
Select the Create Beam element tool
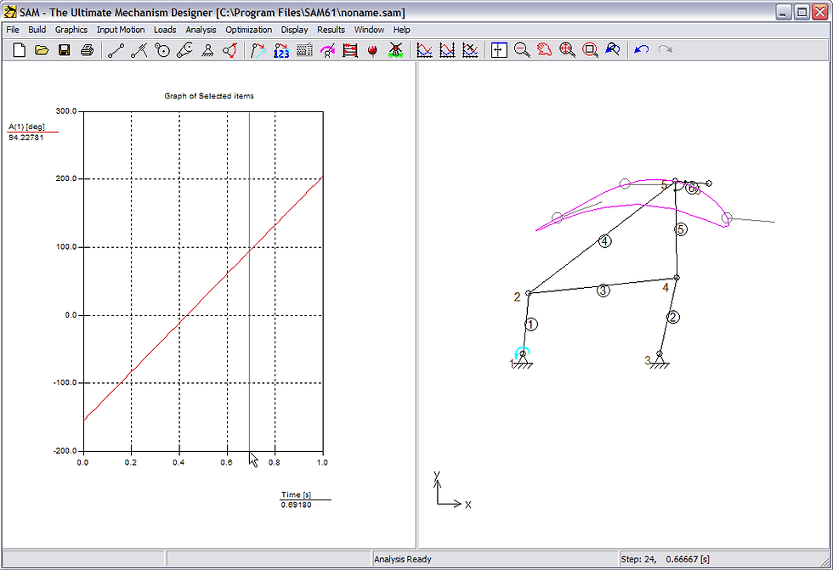(116, 50)
